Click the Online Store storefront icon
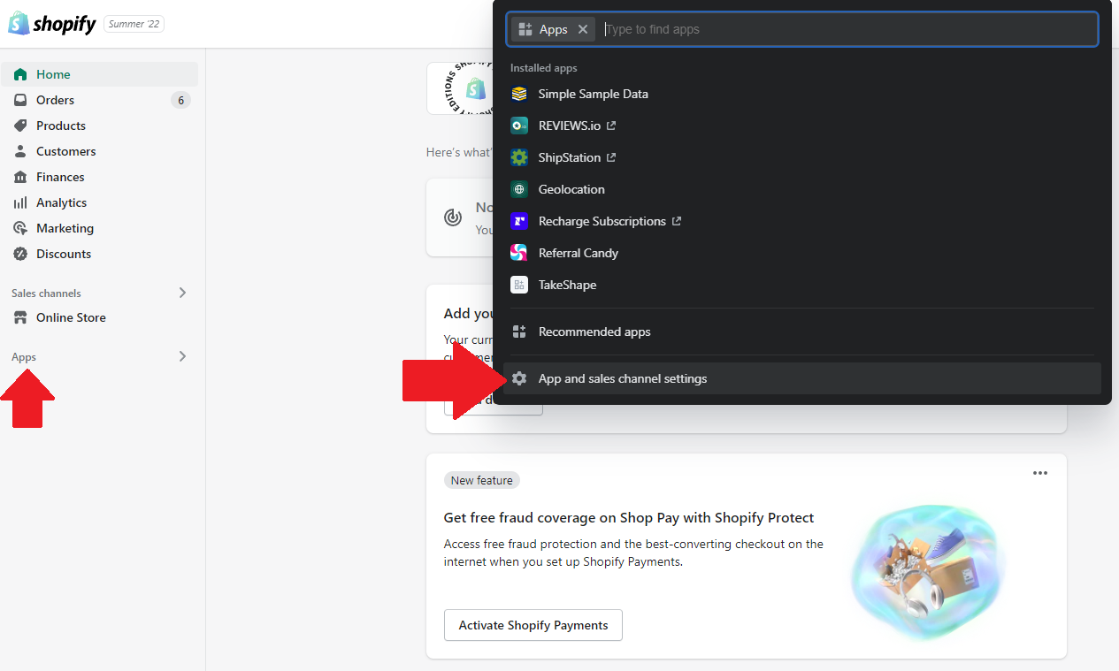Image resolution: width=1119 pixels, height=671 pixels. [x=20, y=317]
